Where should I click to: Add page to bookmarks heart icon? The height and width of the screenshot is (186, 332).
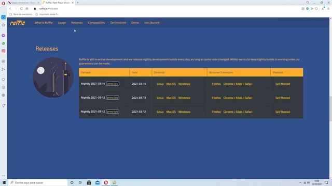316,9
